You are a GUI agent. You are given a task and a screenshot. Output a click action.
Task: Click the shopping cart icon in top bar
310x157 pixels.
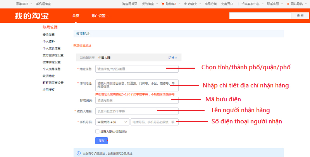(x=163, y=4)
